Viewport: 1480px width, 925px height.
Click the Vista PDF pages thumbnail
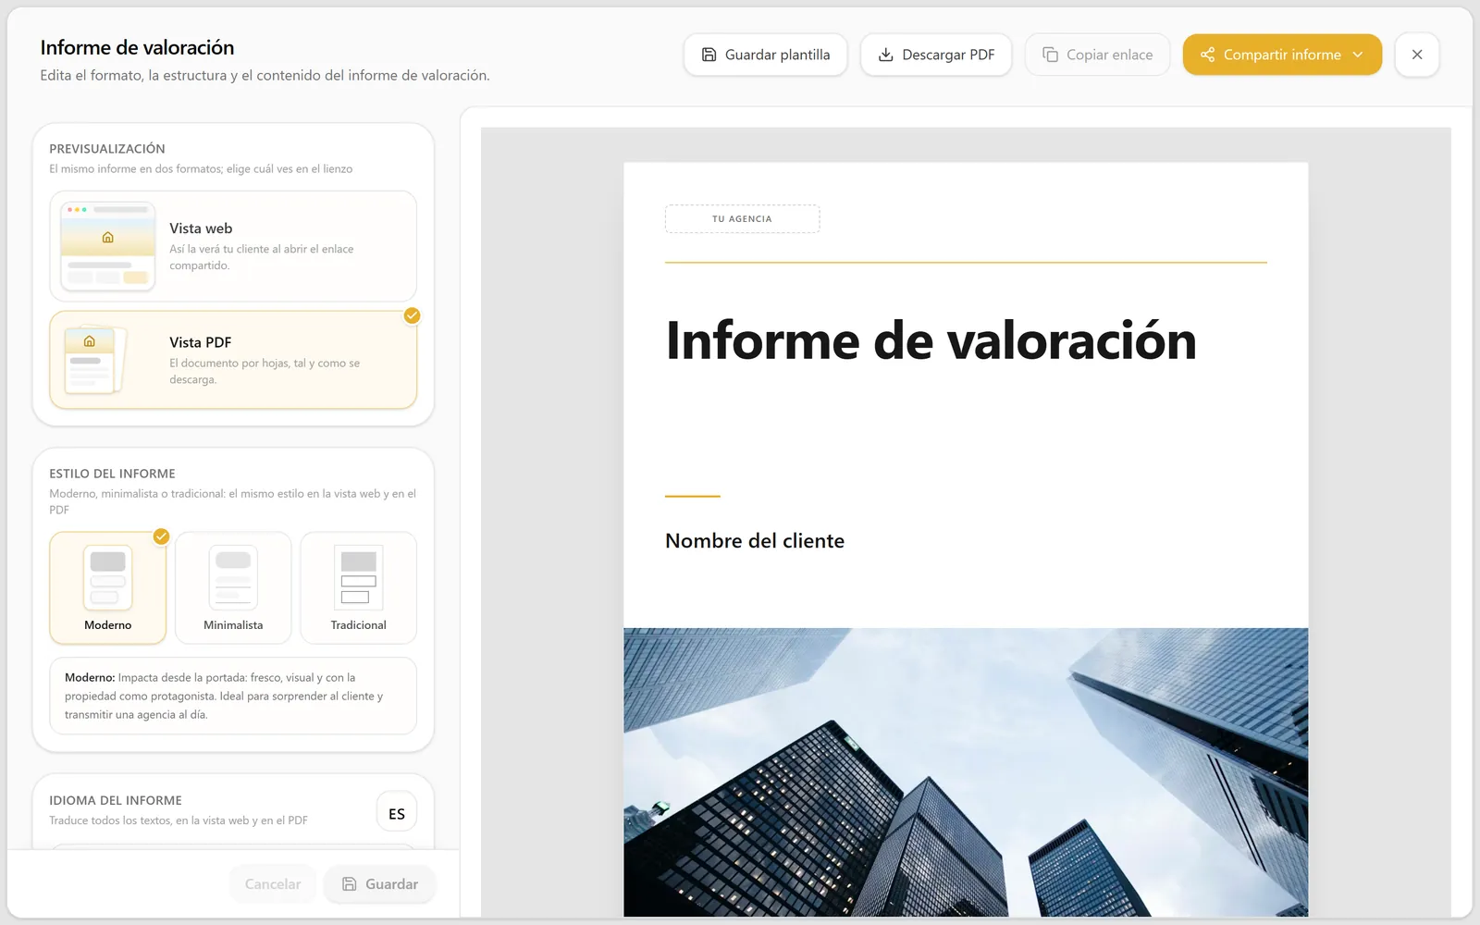95,360
